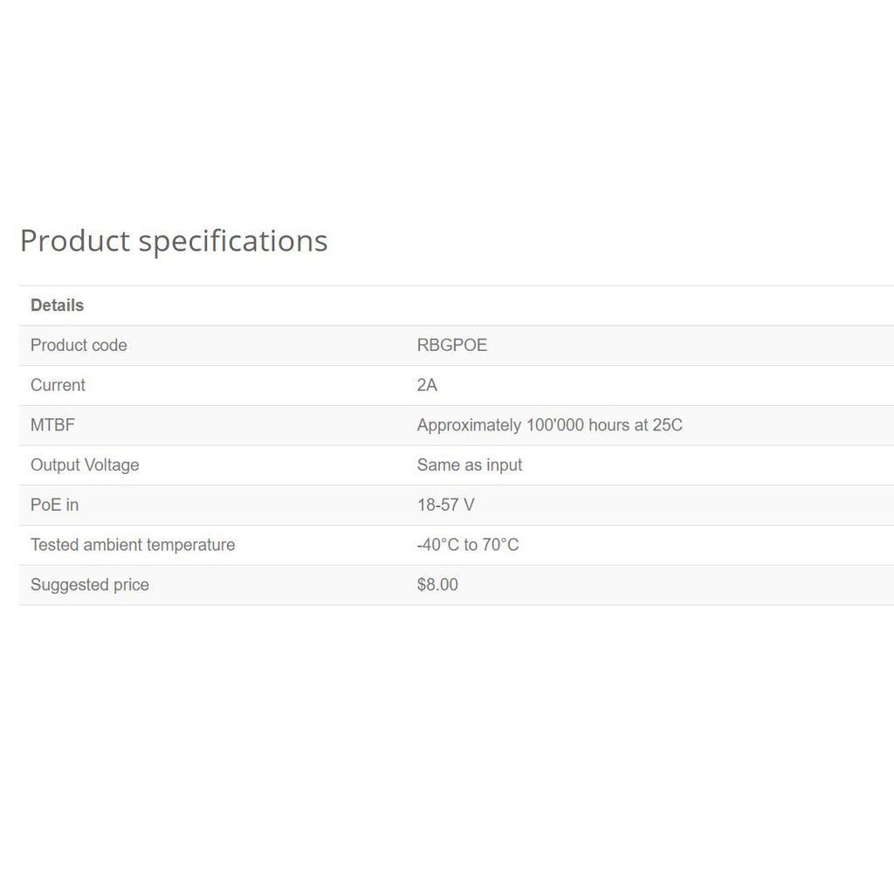Select the Current row label

(58, 385)
